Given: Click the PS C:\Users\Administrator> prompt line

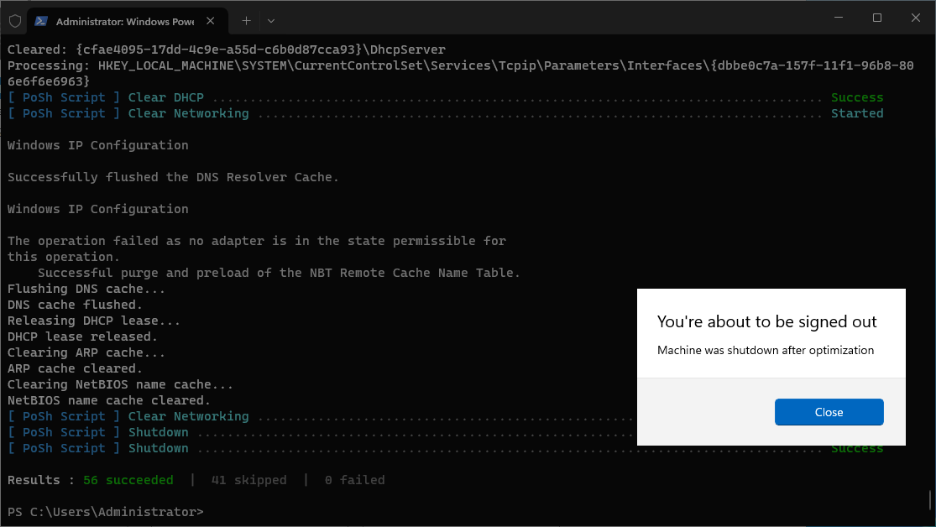Looking at the screenshot, I should click(x=106, y=512).
